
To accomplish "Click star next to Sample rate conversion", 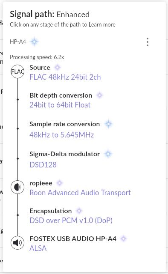I will (108, 124).
